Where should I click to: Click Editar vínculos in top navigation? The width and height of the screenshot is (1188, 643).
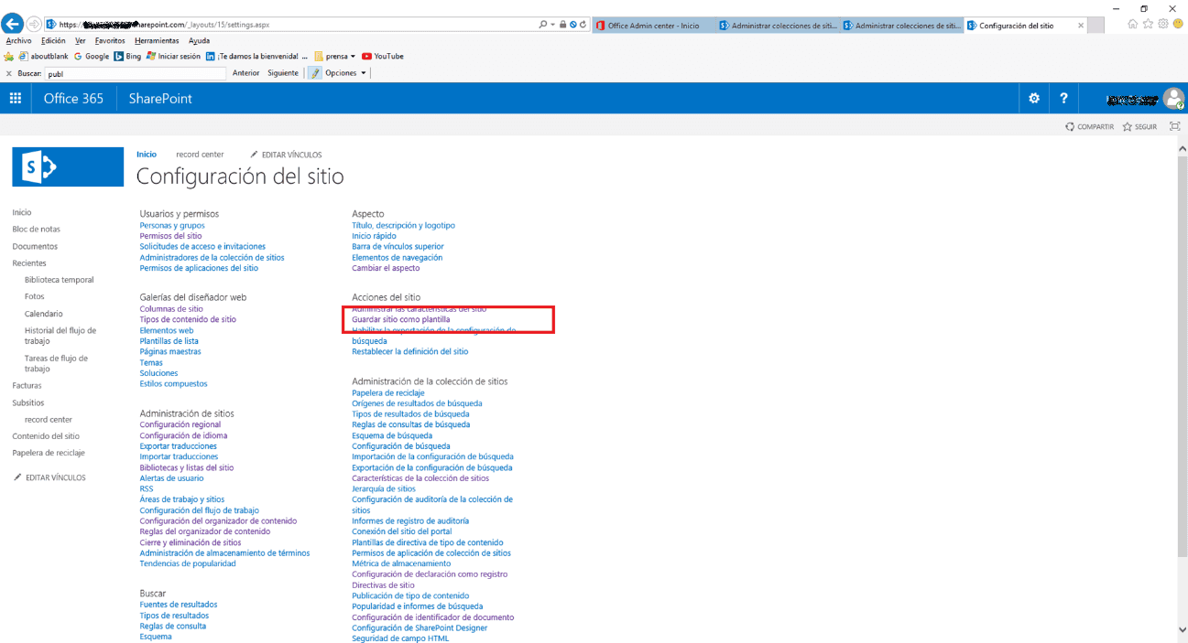point(286,155)
